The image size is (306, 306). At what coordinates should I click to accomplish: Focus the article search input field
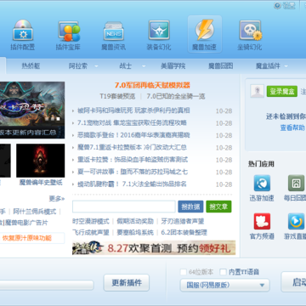click(124, 207)
